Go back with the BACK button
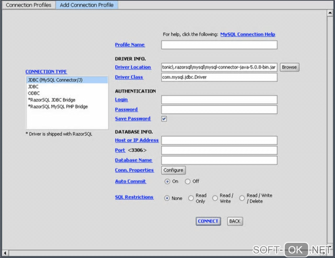This screenshot has width=335, height=258. [235, 221]
